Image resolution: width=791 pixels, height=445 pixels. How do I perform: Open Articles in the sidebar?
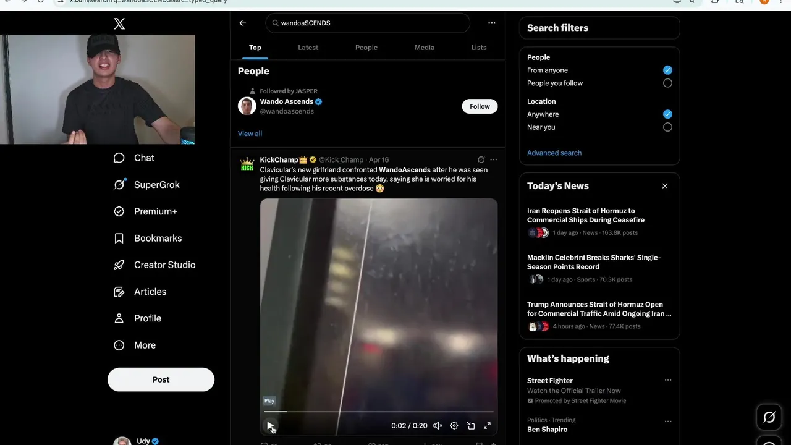pyautogui.click(x=140, y=292)
